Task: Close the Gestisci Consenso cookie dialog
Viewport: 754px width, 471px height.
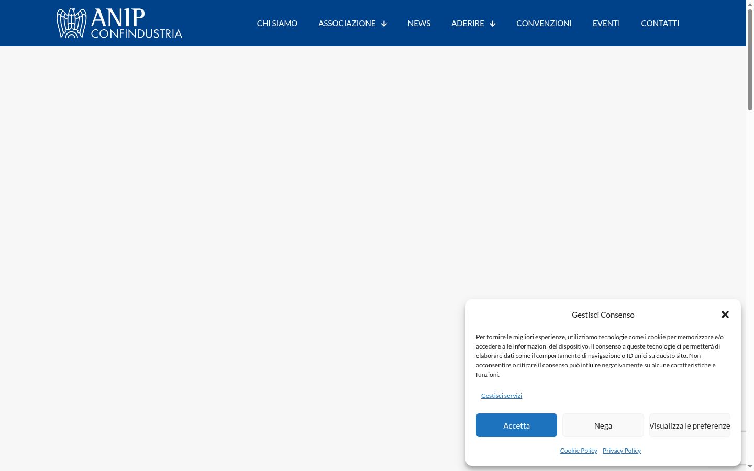Action: pyautogui.click(x=725, y=315)
